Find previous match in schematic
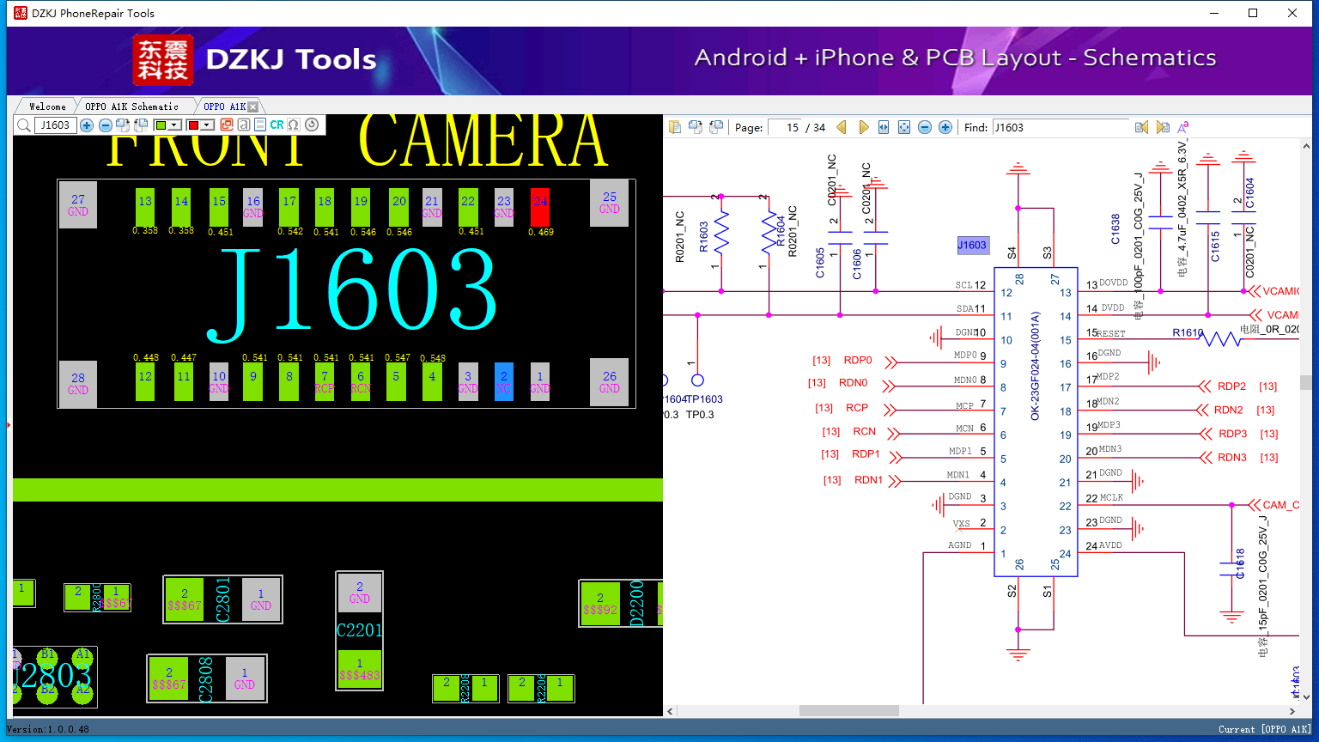1319x742 pixels. click(x=1141, y=127)
